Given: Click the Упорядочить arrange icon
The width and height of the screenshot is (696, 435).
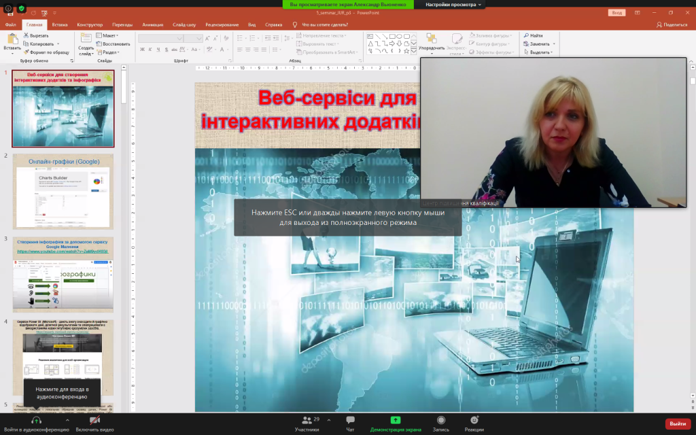Looking at the screenshot, I should click(x=431, y=39).
